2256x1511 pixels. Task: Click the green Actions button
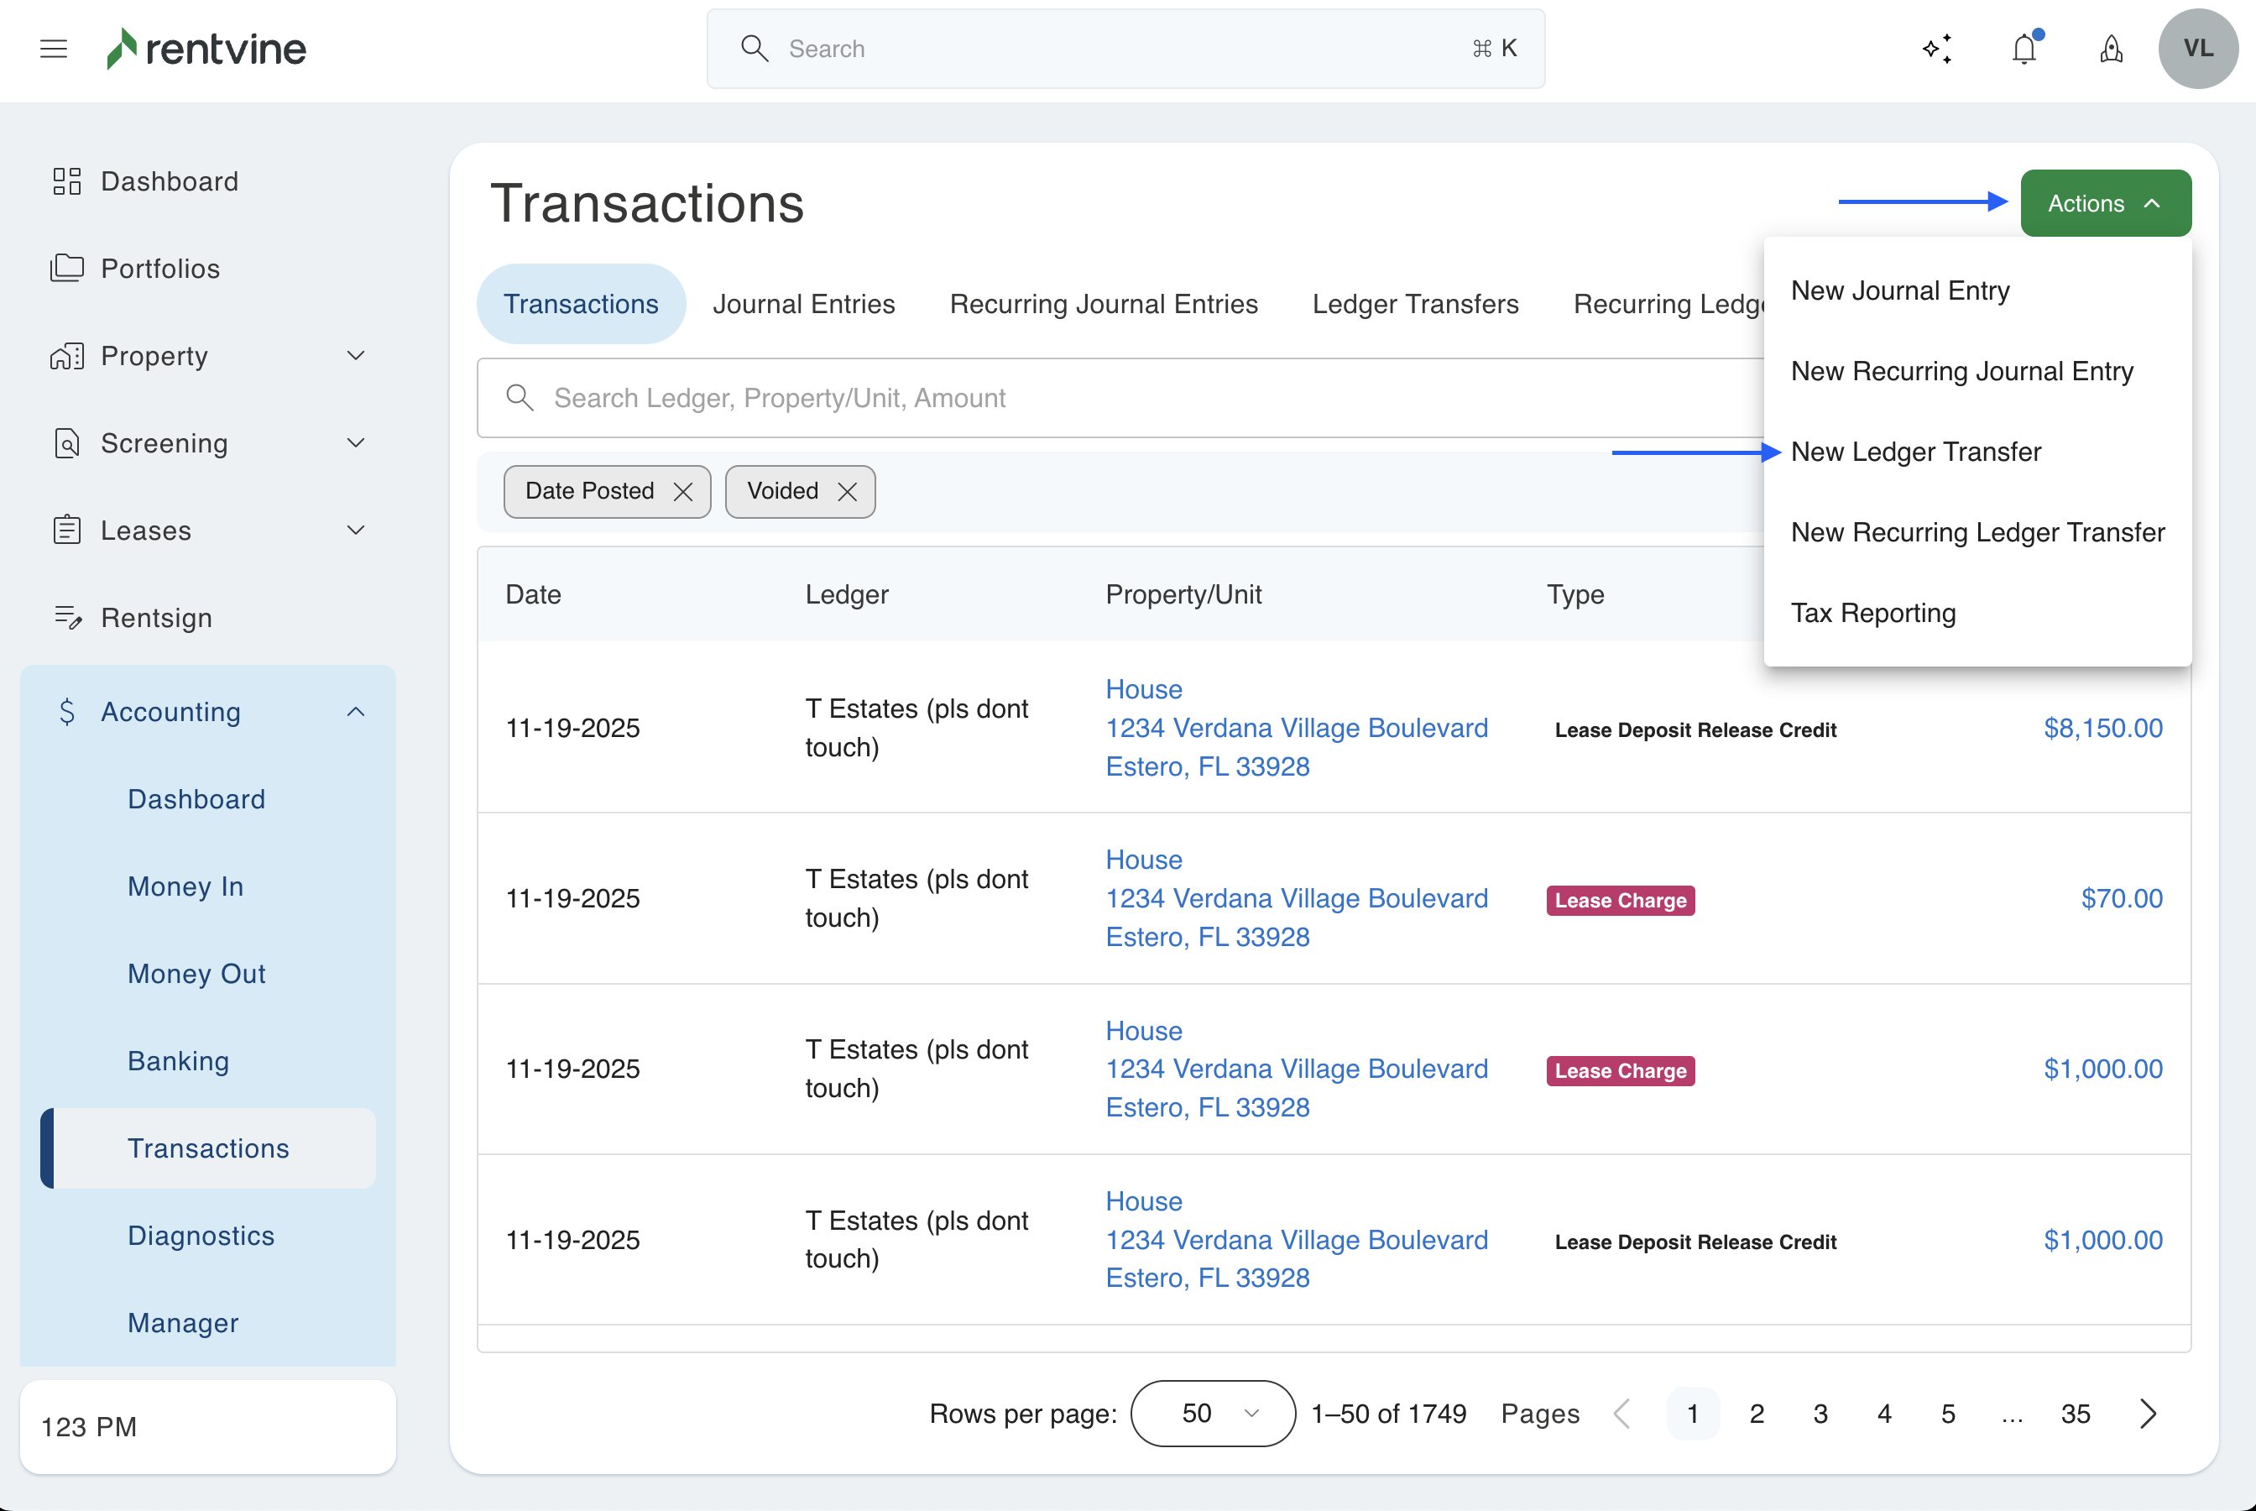[2105, 203]
